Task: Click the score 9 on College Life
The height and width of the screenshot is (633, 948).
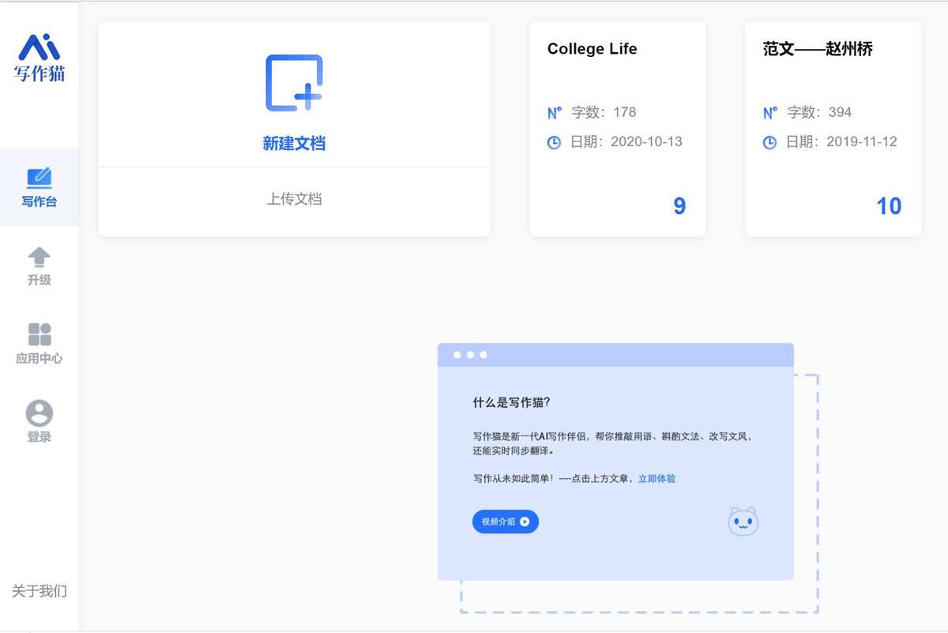Action: click(679, 206)
